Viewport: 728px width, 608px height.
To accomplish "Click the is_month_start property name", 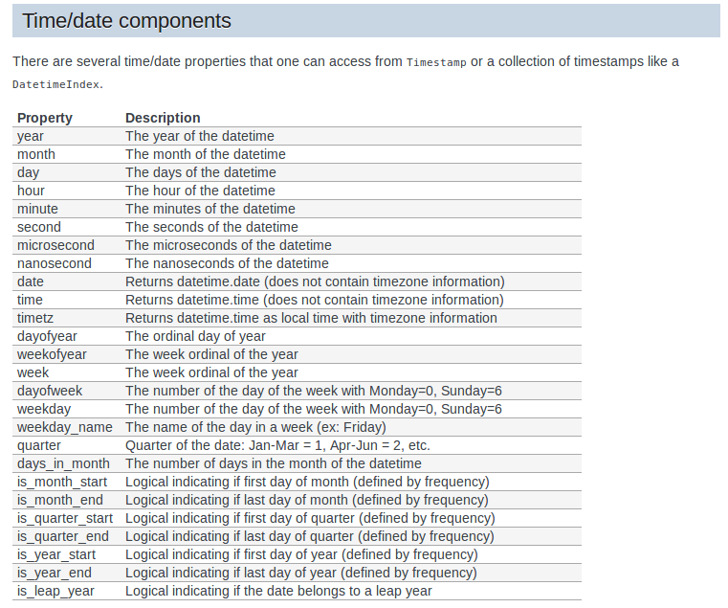I will [x=62, y=482].
